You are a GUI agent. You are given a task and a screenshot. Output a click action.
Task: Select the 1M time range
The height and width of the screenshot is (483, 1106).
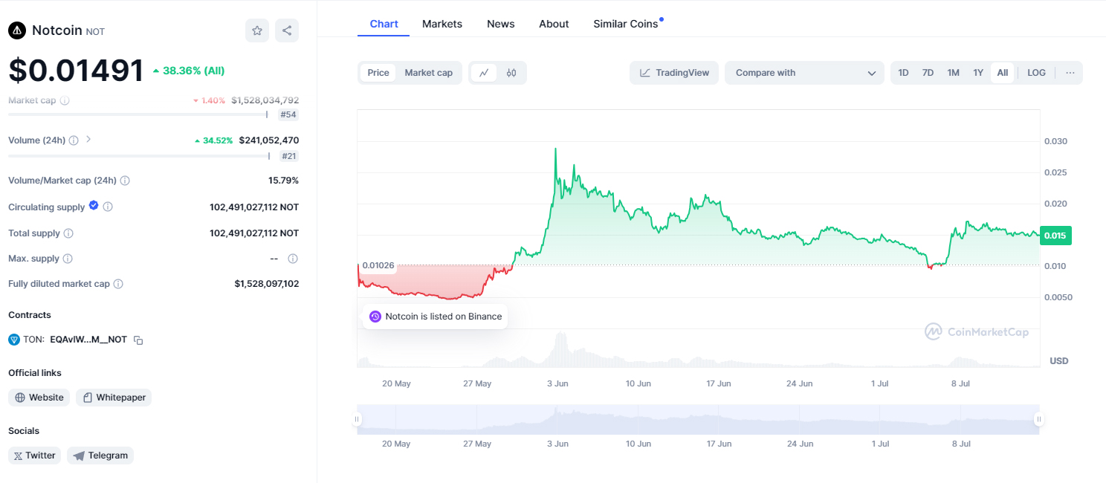pyautogui.click(x=953, y=73)
